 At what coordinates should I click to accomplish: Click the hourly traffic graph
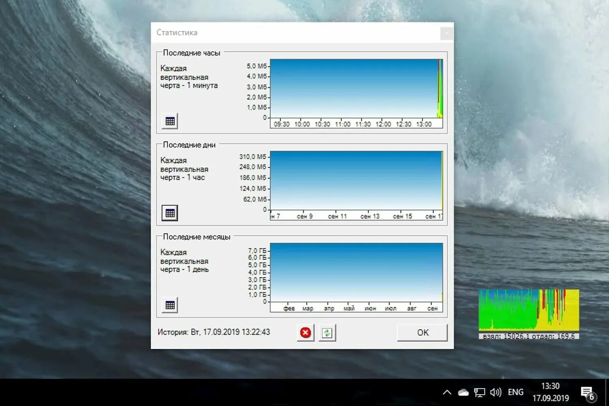[x=356, y=94]
